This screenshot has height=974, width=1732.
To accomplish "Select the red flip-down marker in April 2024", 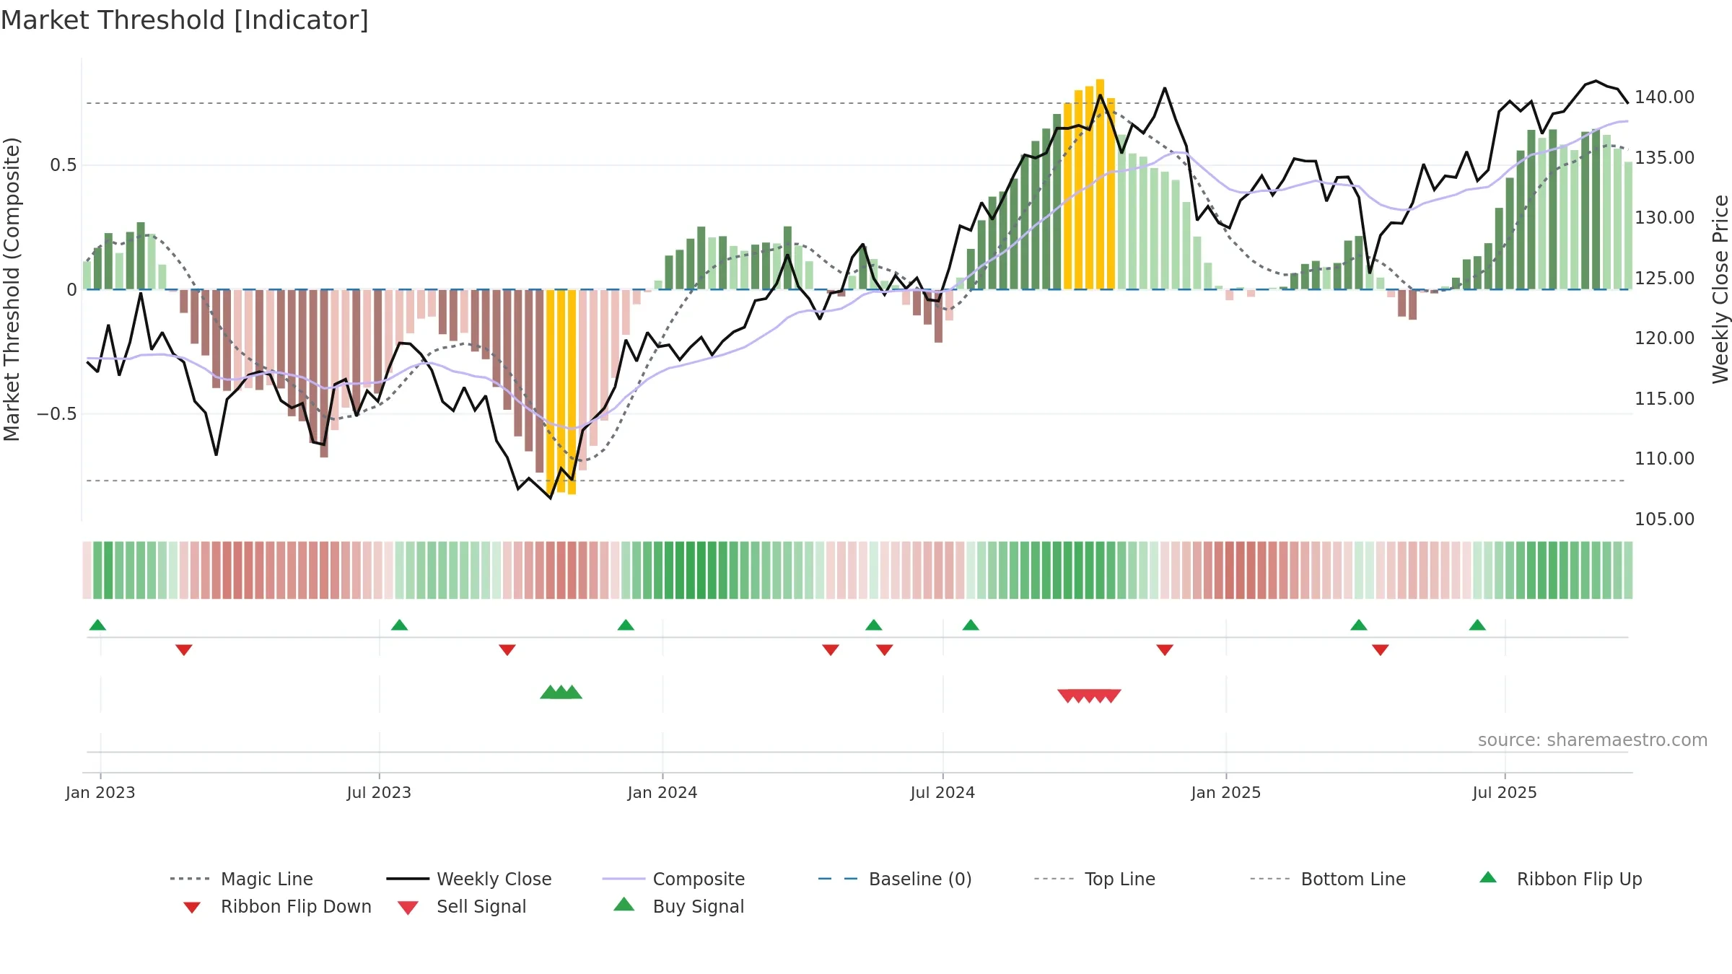I will click(x=831, y=650).
